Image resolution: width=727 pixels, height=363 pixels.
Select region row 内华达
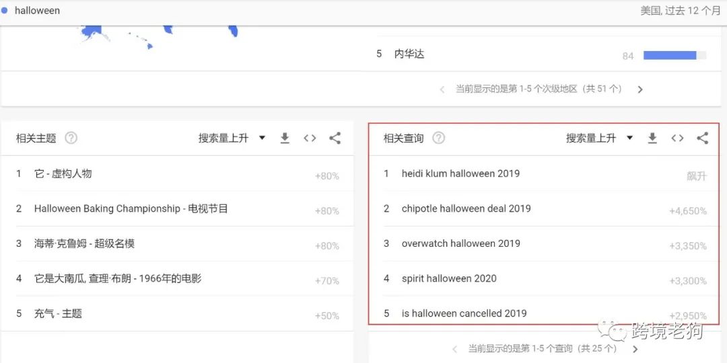point(541,54)
